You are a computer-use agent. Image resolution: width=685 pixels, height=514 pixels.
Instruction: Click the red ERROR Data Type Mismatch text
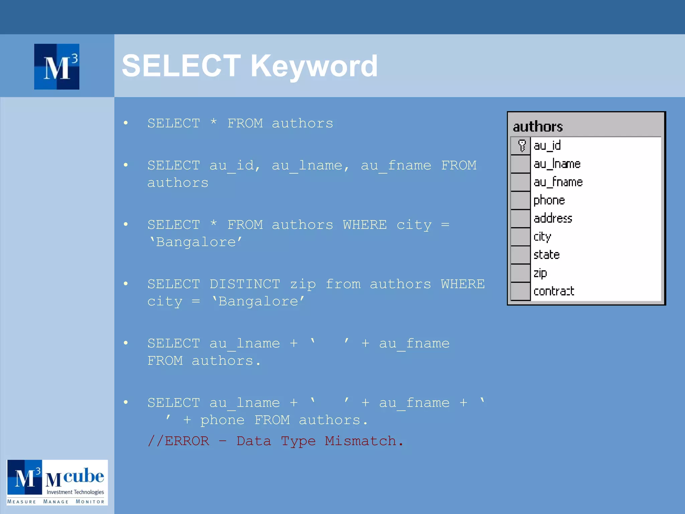coord(276,441)
